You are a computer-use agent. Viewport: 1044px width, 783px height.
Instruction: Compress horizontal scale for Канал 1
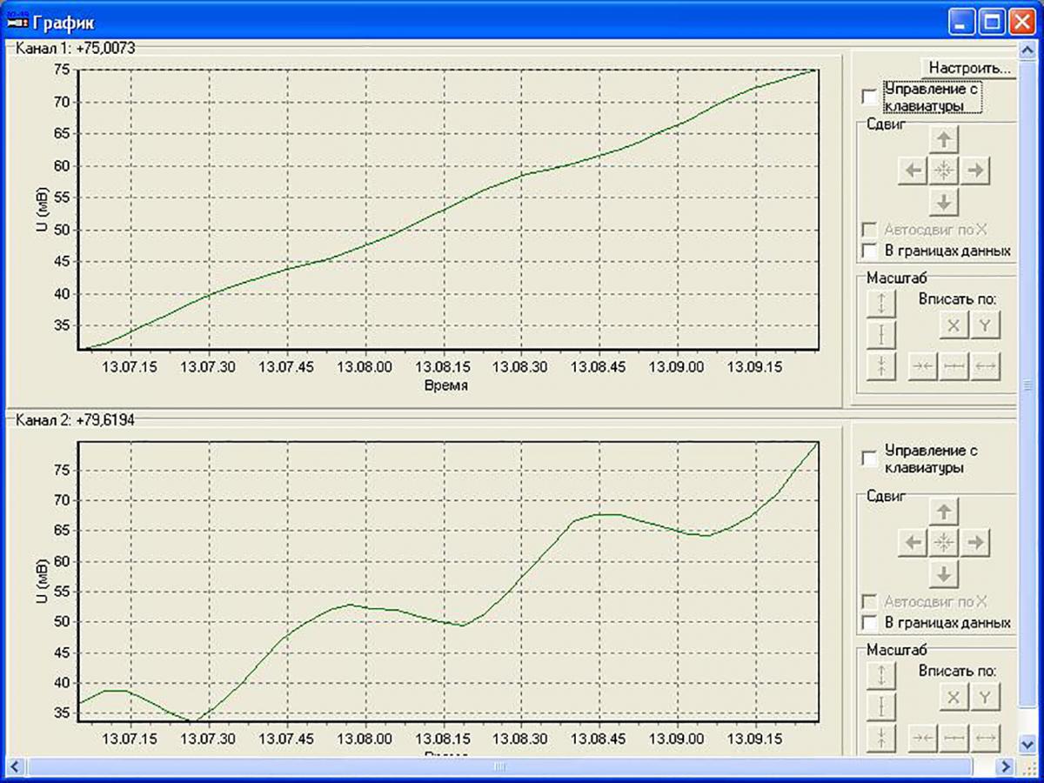pyautogui.click(x=923, y=366)
